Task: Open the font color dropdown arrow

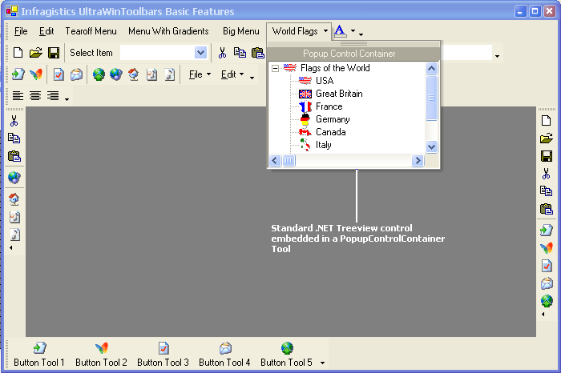Action: (x=353, y=31)
